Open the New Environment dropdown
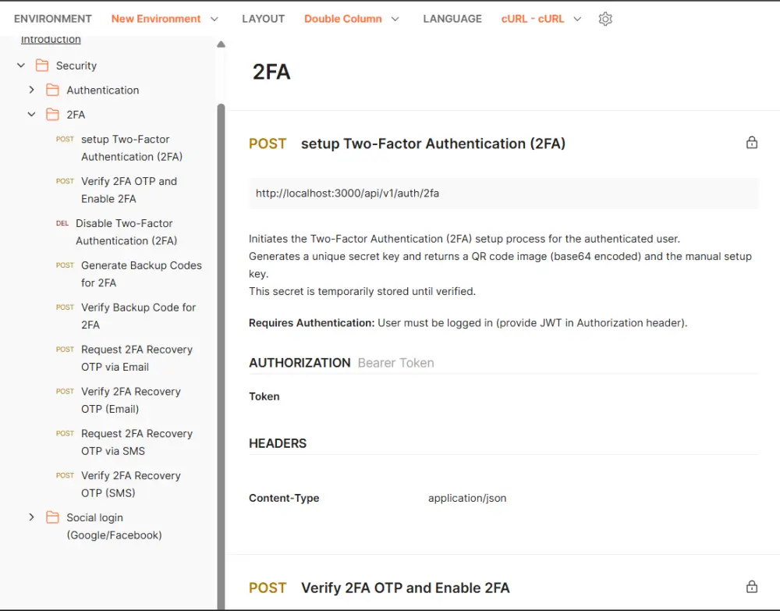 (x=165, y=19)
